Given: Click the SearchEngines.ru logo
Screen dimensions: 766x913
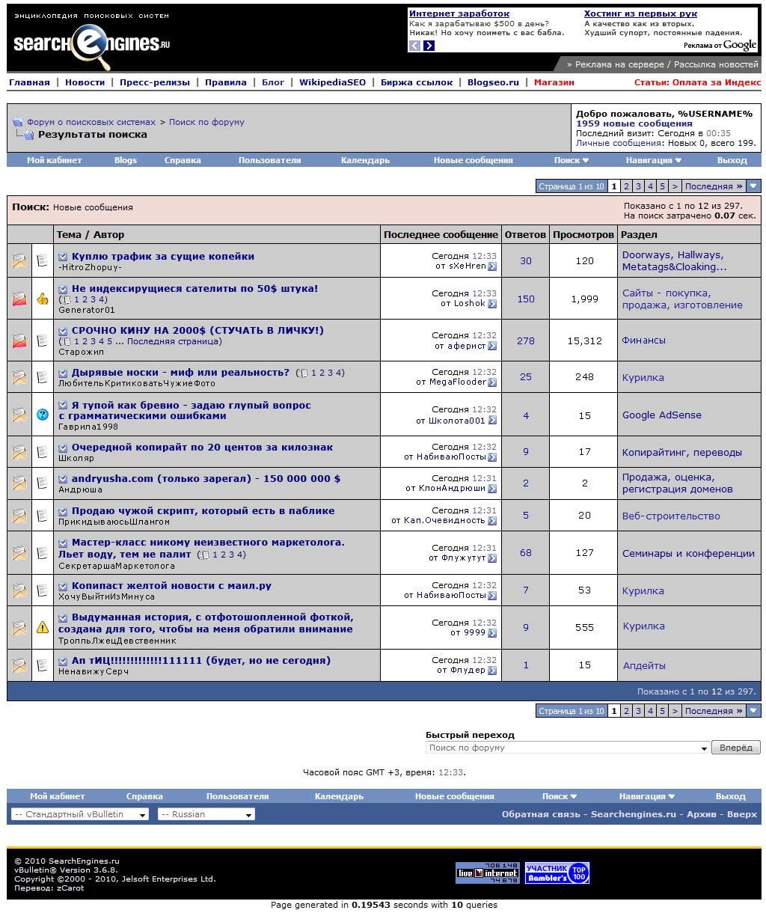Looking at the screenshot, I should tap(92, 43).
